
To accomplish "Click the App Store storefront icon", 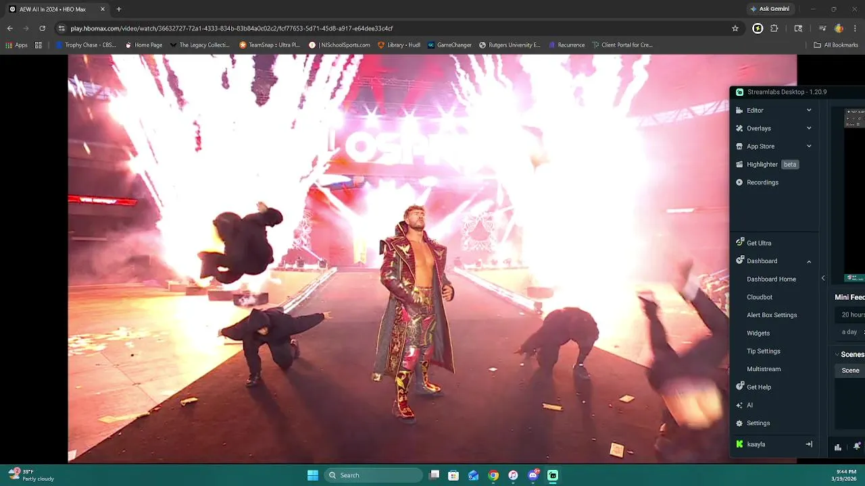I will (739, 146).
